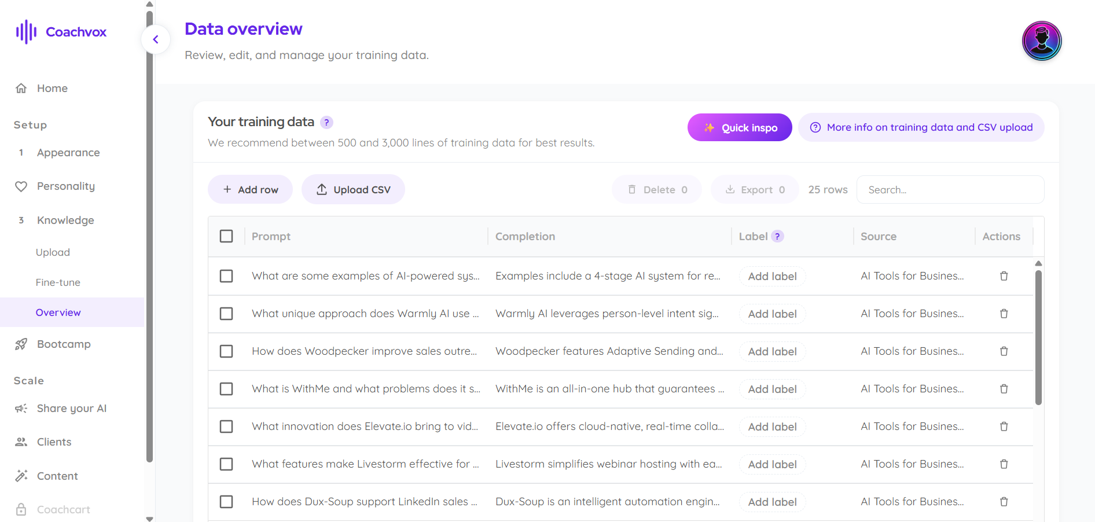Click prompt 'What is WithMe and what problems'

tap(366, 389)
